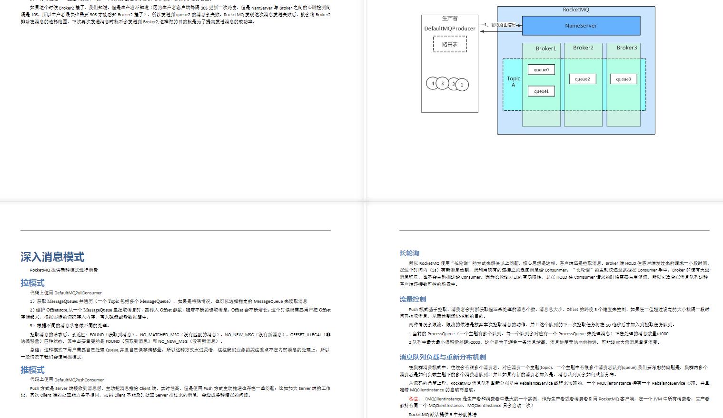The width and height of the screenshot is (723, 418).
Task: Click the red 备注 note label
Action: (414, 399)
